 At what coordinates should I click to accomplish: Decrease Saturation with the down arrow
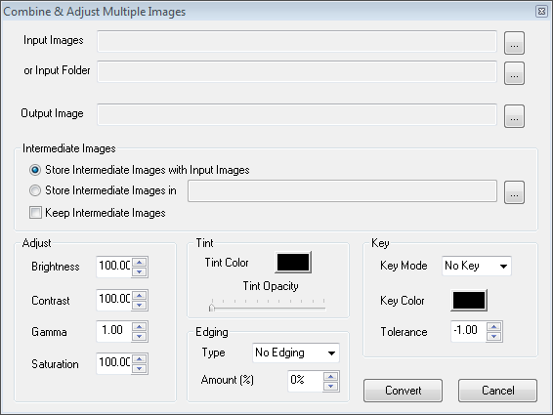(x=140, y=368)
